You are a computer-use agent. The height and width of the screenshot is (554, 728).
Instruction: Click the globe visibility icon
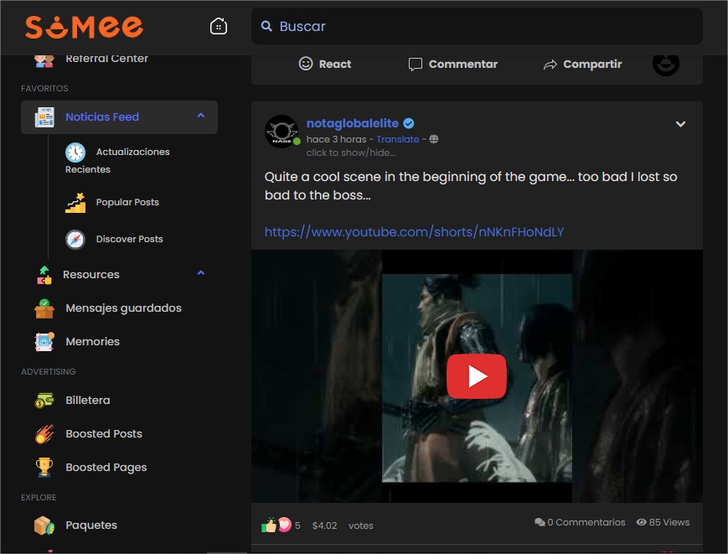point(434,139)
